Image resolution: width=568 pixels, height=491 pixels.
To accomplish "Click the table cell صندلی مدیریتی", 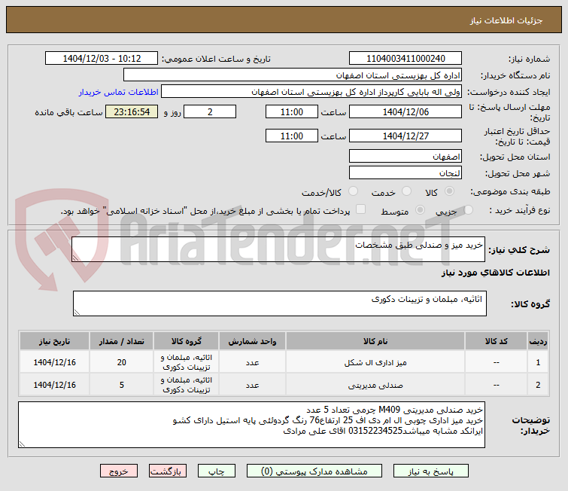I will (x=375, y=385).
